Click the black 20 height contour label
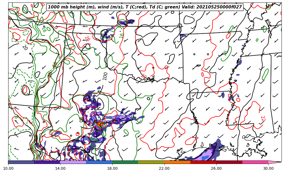This screenshot has width=284, height=173. [x=25, y=48]
